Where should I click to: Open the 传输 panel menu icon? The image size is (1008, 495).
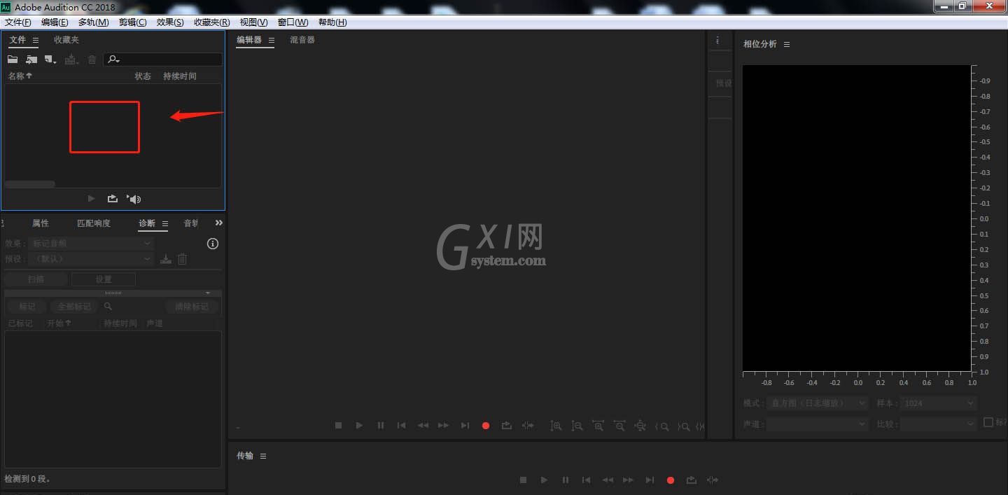click(263, 456)
